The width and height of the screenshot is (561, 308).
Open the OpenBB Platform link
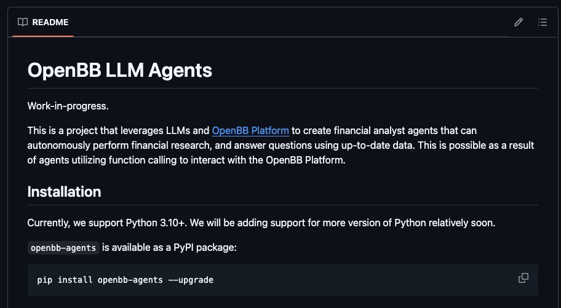(x=250, y=130)
